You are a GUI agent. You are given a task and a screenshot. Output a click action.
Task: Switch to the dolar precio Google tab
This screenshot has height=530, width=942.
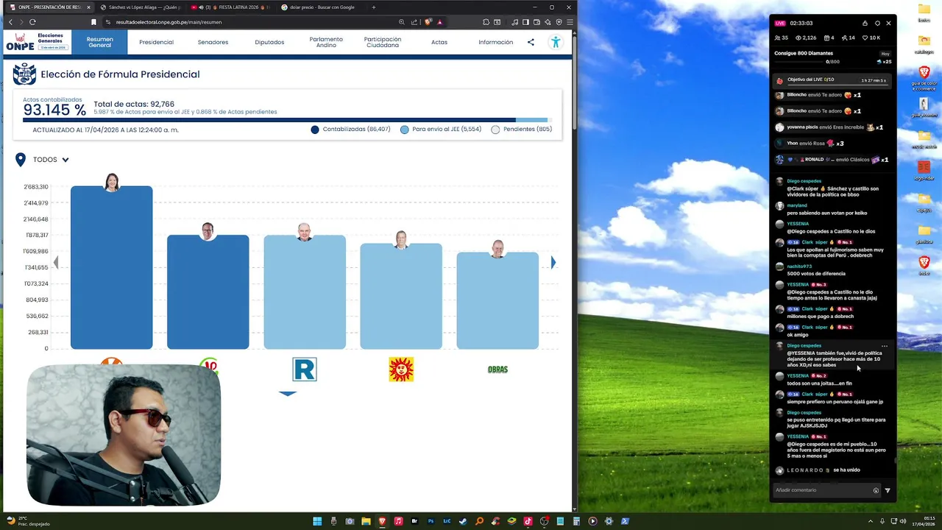coord(321,7)
